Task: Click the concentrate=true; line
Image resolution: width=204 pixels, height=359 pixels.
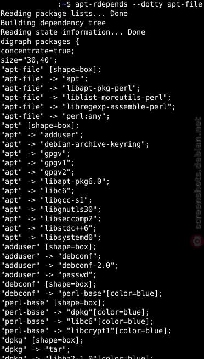Action: click(x=37, y=51)
